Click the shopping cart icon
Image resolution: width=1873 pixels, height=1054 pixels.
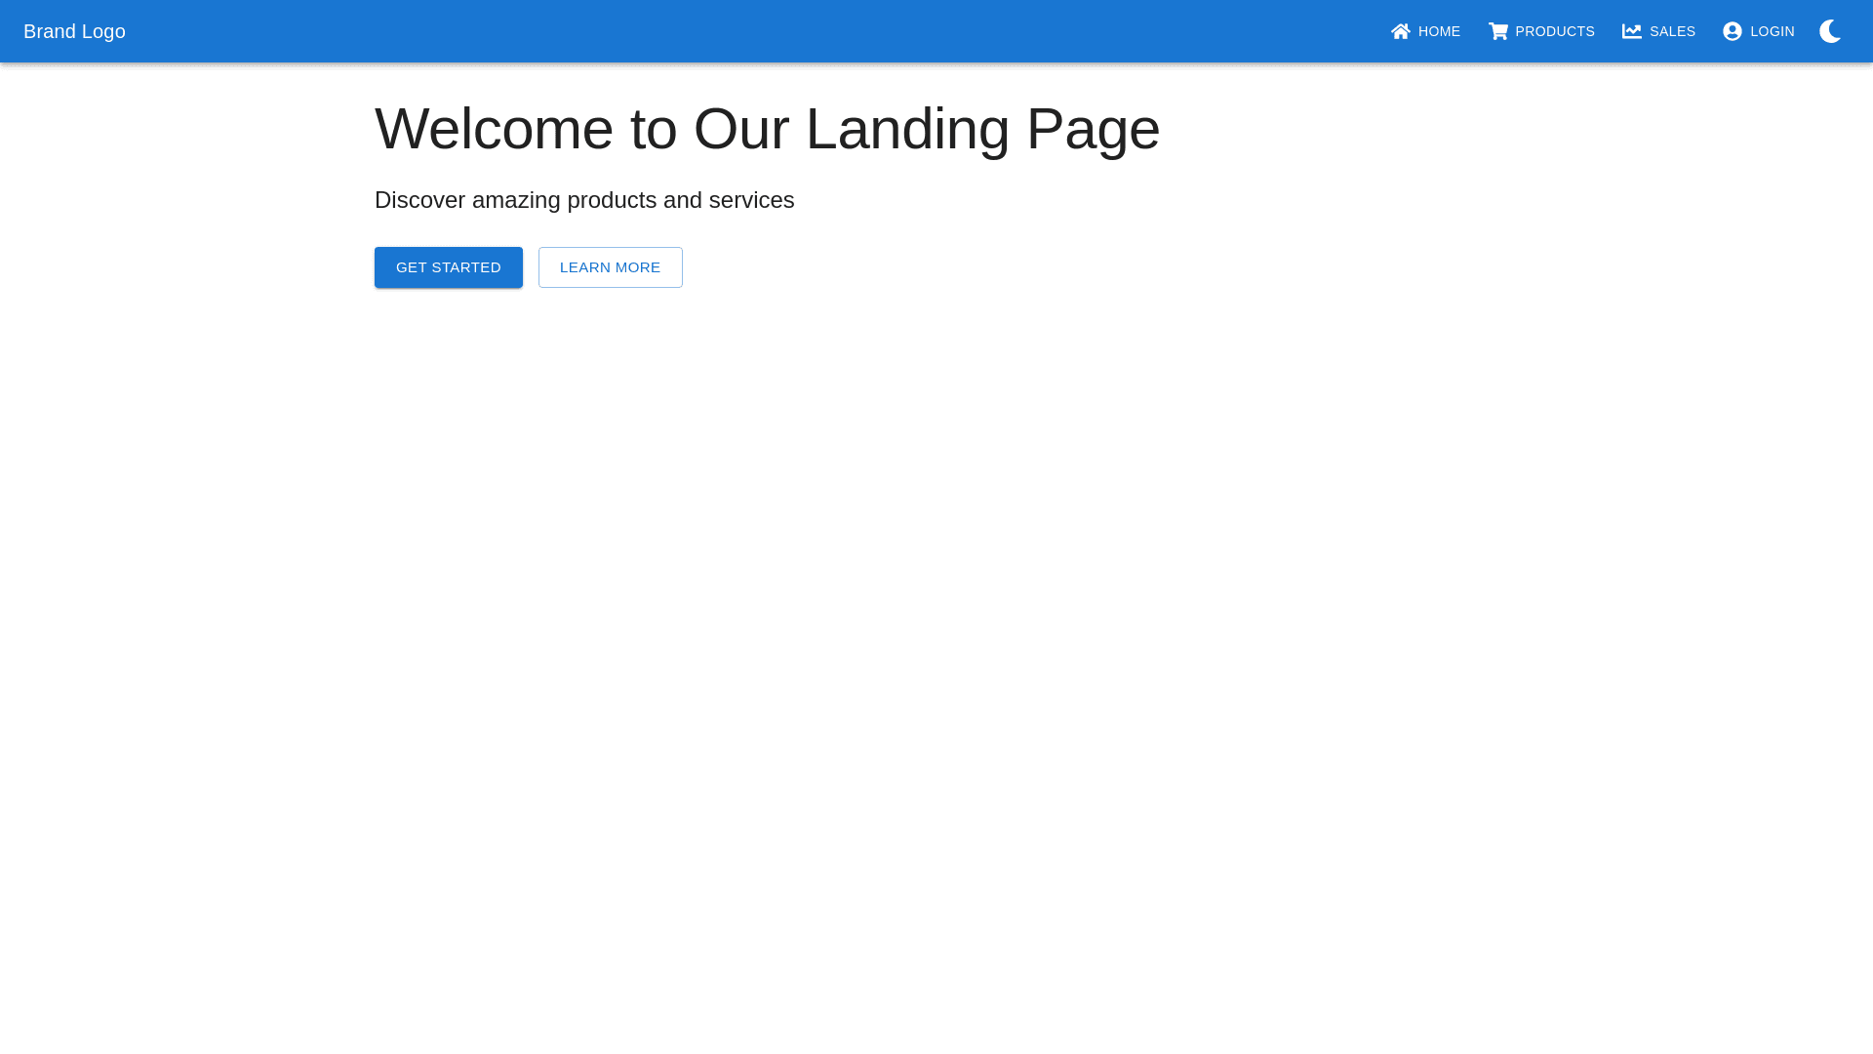pos(1498,31)
